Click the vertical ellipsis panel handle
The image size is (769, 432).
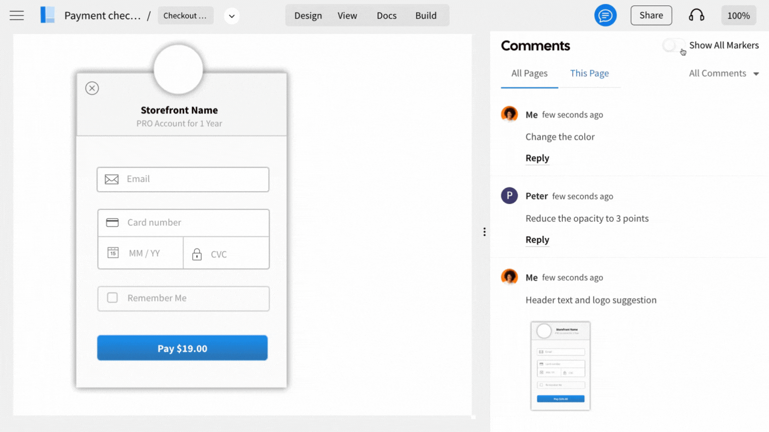point(484,231)
